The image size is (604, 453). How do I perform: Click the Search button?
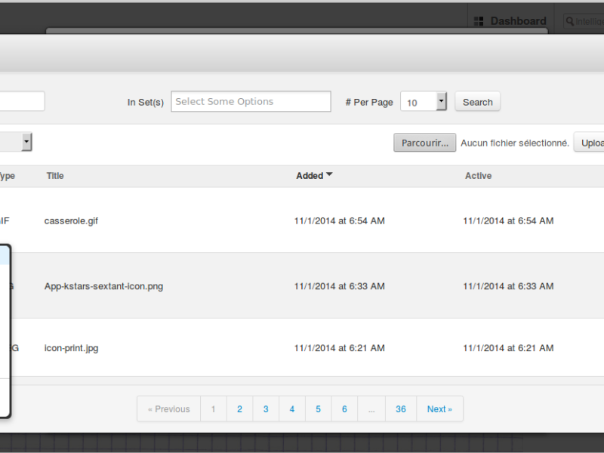pos(477,102)
